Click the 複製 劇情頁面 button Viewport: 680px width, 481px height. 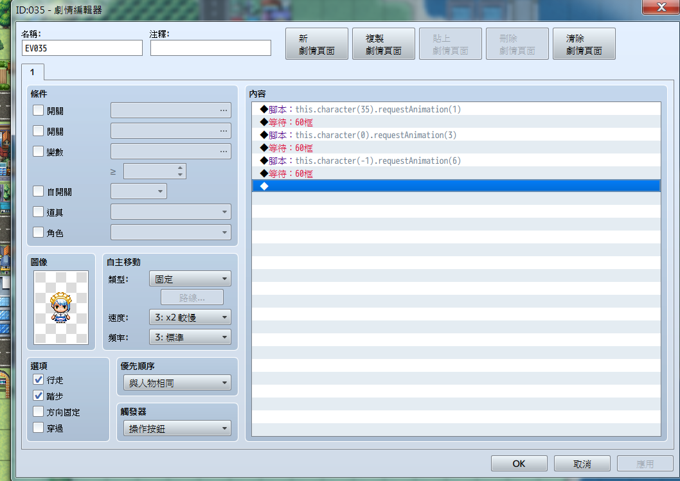coord(383,44)
